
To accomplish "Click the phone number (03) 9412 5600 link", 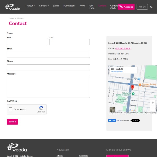I will point(123,48).
